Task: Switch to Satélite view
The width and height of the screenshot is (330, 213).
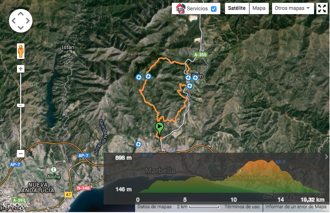Action: tap(237, 8)
